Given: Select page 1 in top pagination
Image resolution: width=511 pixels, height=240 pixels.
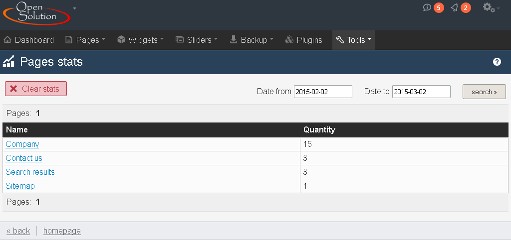Looking at the screenshot, I should click(38, 114).
